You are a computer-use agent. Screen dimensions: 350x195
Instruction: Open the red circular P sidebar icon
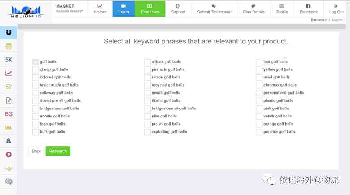click(9, 155)
